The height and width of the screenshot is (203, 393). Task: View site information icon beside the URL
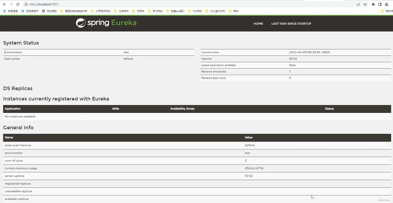26,4
